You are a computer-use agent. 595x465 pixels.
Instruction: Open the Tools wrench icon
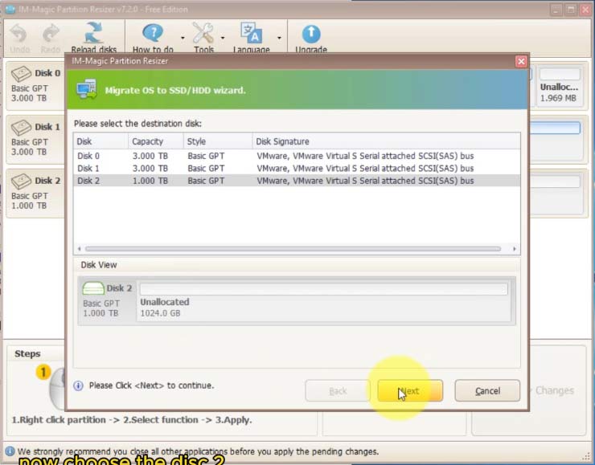[x=203, y=34]
